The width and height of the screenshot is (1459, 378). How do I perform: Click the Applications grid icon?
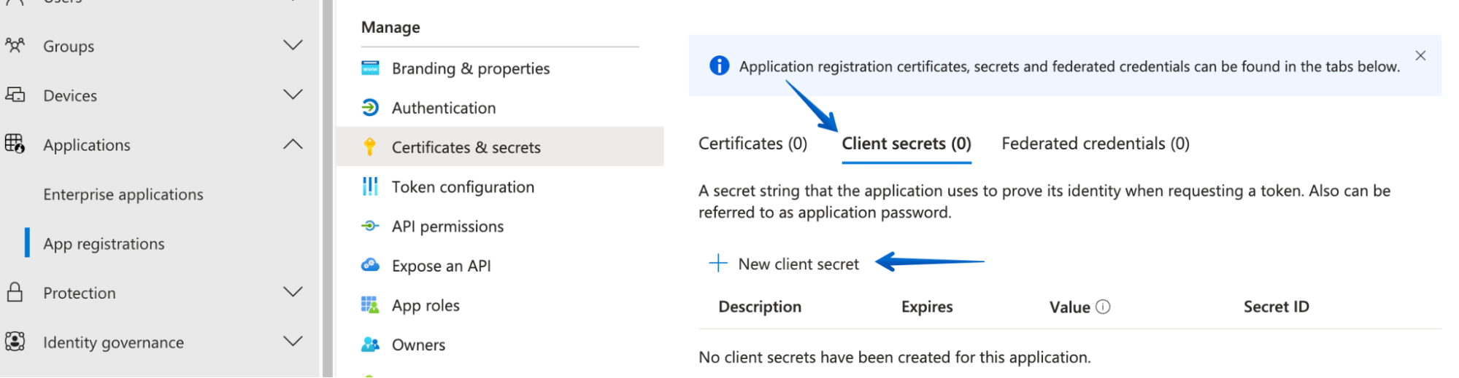15,143
